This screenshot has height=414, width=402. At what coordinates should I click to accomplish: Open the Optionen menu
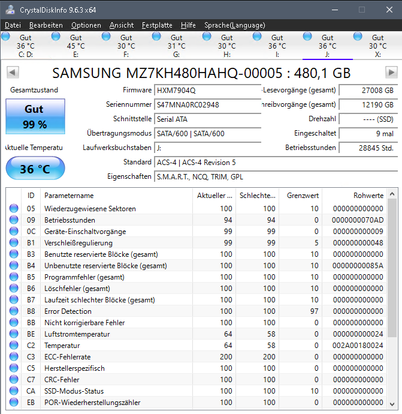pos(86,25)
